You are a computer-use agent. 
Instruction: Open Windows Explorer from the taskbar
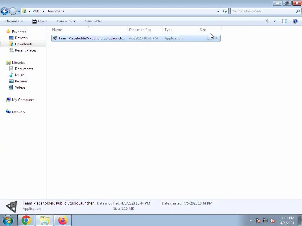pos(45,220)
